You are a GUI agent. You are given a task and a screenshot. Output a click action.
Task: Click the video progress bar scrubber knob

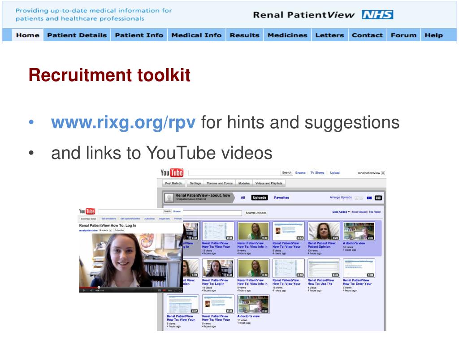click(99, 288)
